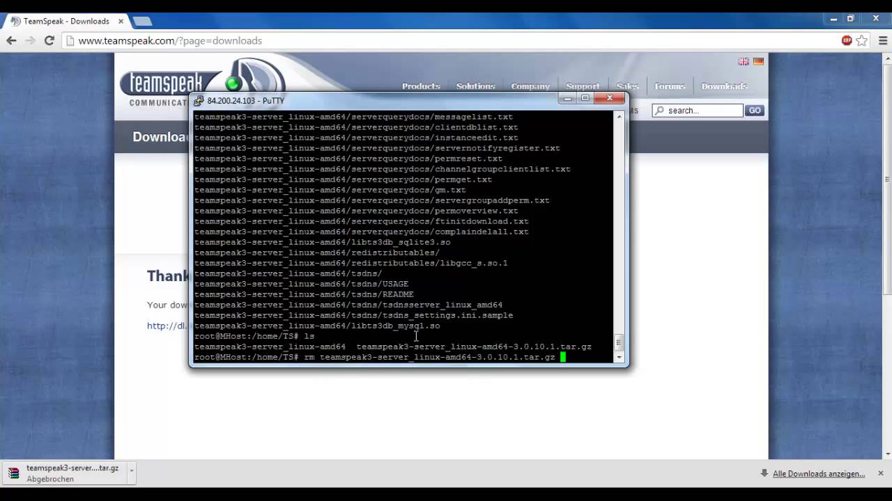This screenshot has width=892, height=501.
Task: Reload the TeamSpeak downloads page
Action: [x=49, y=40]
